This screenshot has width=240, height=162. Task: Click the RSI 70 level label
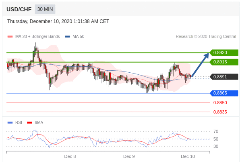tap(216, 131)
